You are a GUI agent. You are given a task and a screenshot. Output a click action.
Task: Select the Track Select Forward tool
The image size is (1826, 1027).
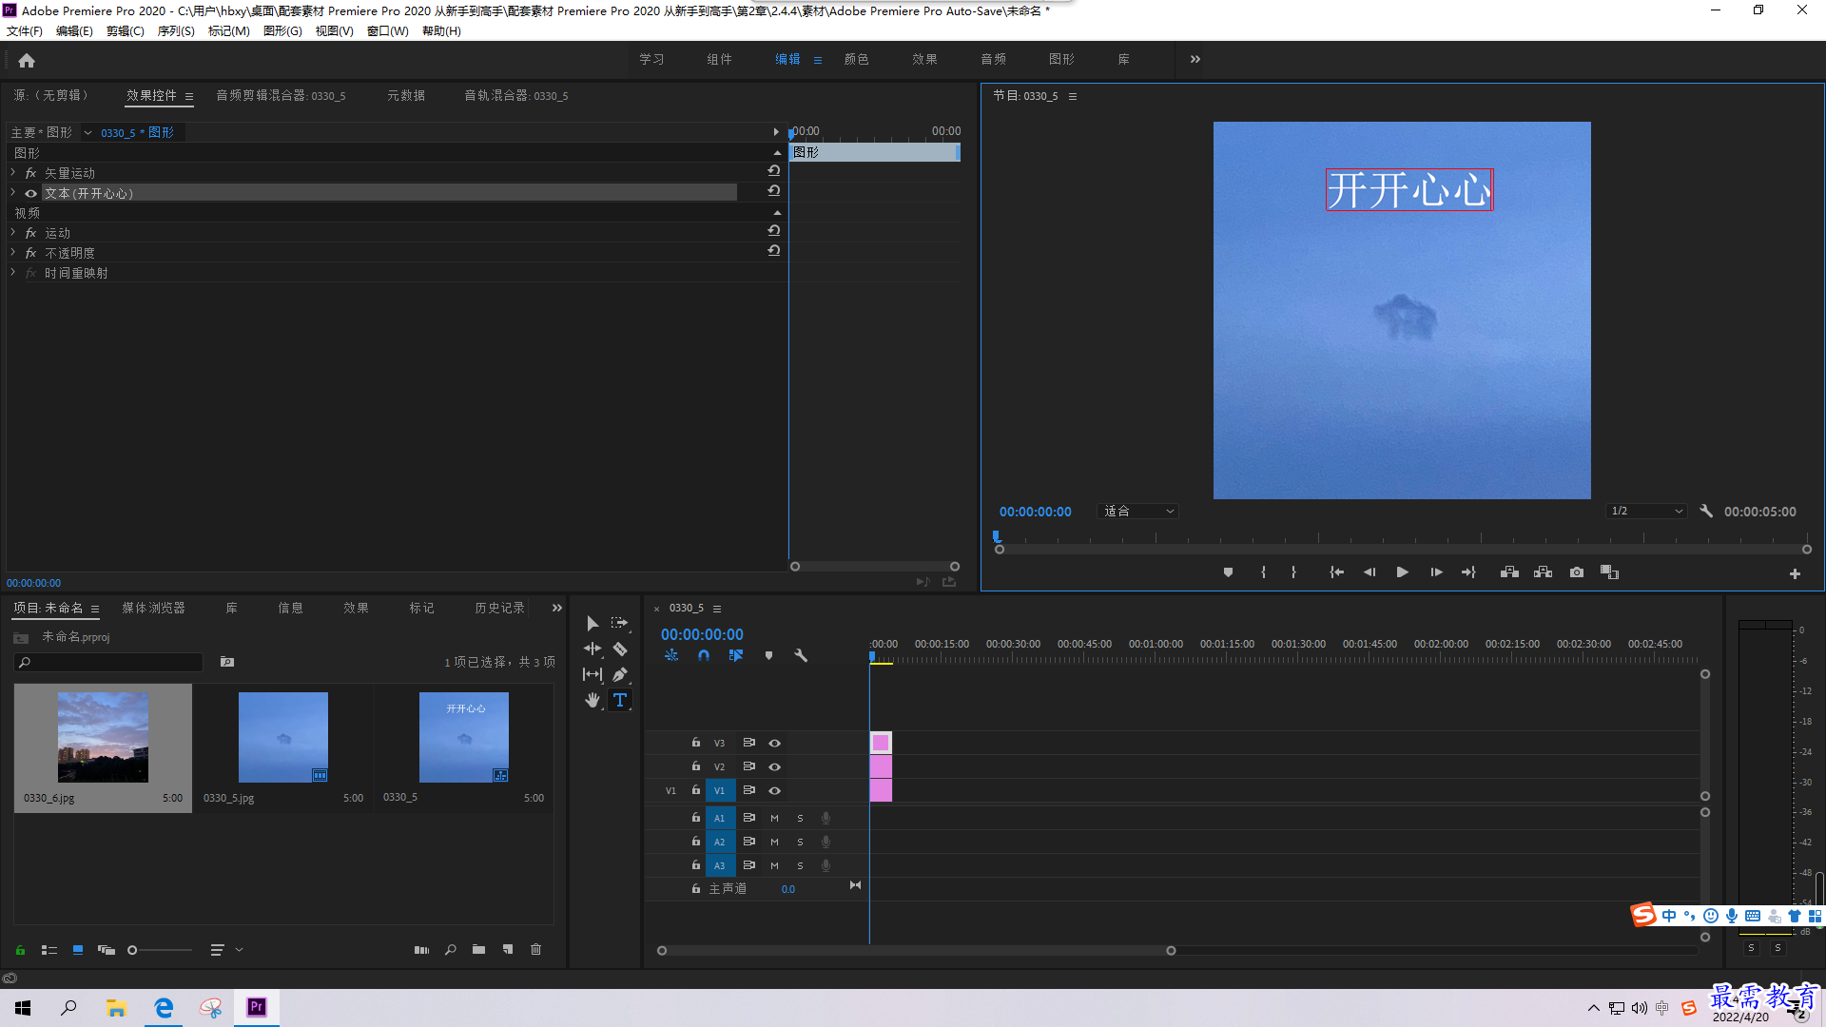619,624
